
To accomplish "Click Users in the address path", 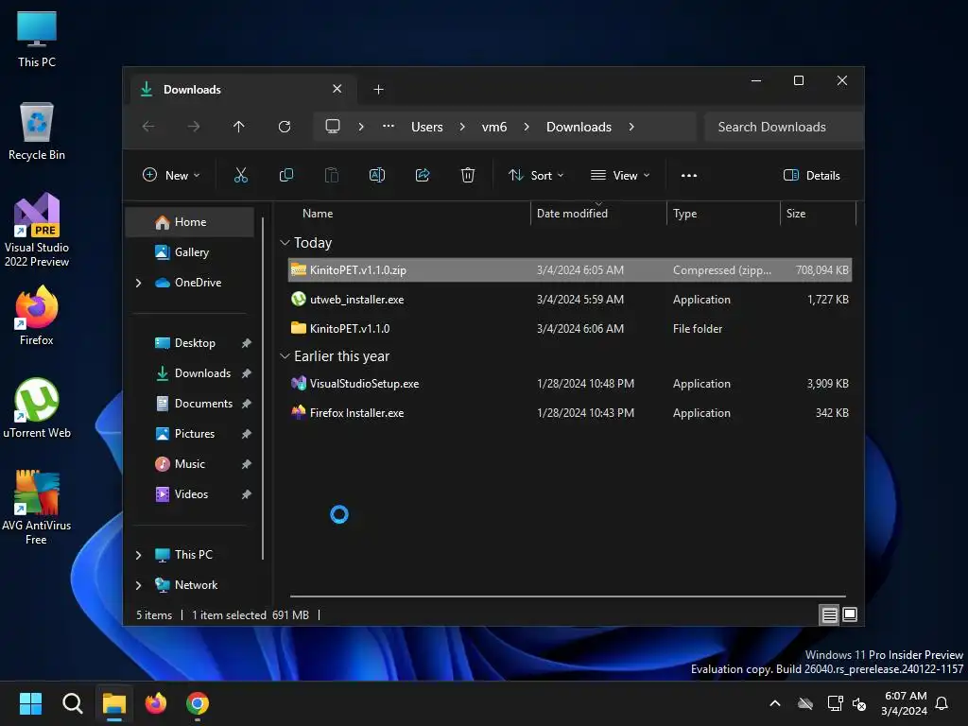I will [x=426, y=127].
